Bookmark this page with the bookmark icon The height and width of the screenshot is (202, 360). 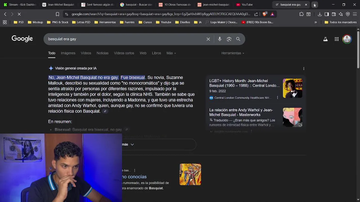[57, 14]
